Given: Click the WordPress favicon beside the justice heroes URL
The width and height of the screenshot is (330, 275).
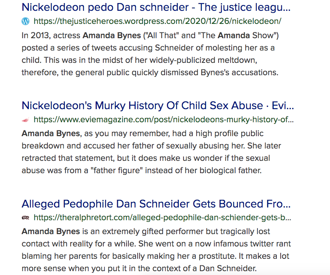Looking at the screenshot, I should click(x=25, y=22).
